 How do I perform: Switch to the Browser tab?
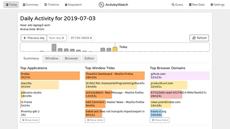[72, 58]
